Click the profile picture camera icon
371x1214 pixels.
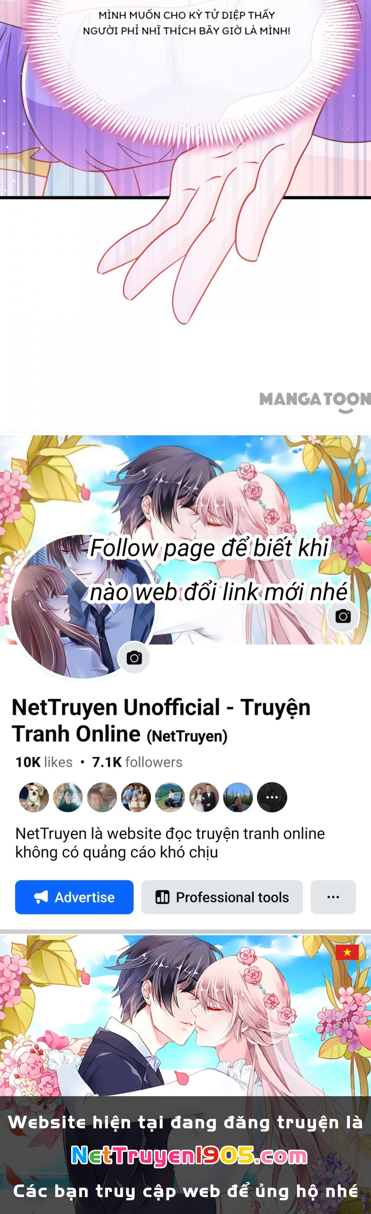(x=134, y=657)
